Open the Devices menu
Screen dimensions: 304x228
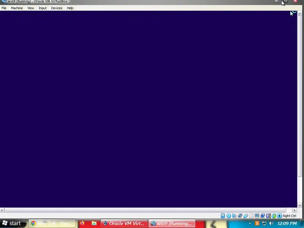click(57, 8)
